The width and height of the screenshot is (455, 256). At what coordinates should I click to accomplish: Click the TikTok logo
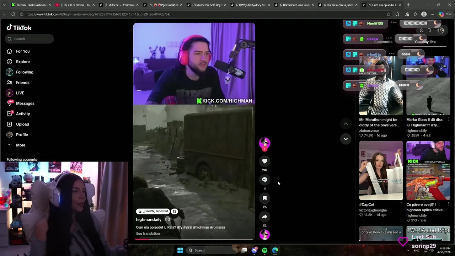coord(19,28)
